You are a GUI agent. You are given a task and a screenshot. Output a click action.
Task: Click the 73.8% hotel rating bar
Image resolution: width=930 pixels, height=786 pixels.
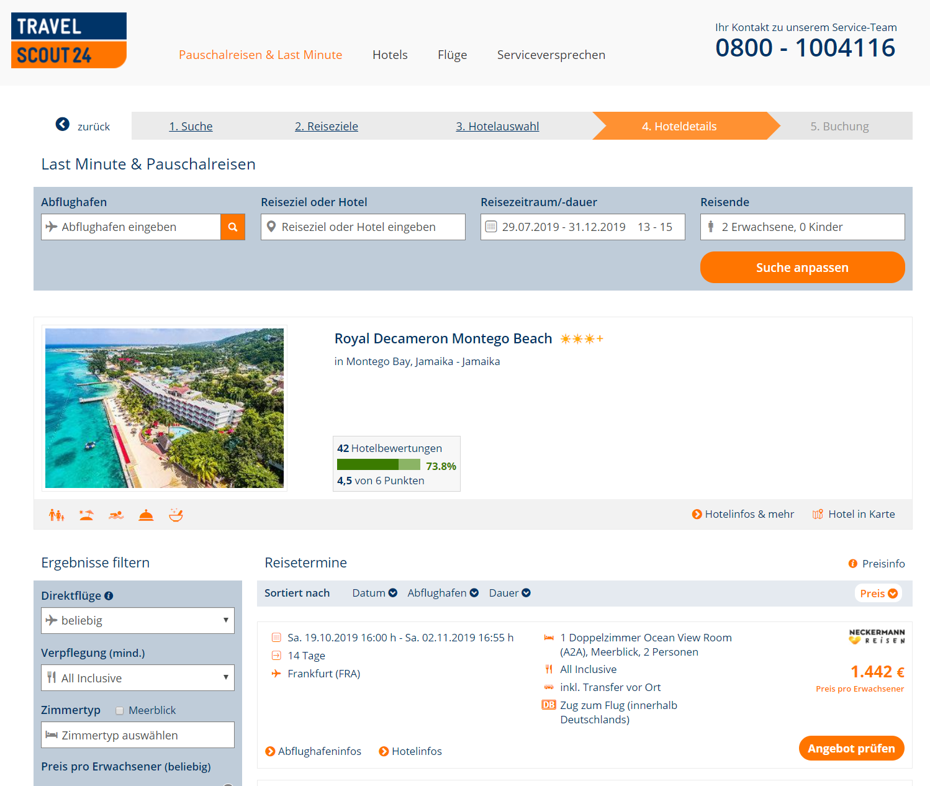pyautogui.click(x=378, y=465)
